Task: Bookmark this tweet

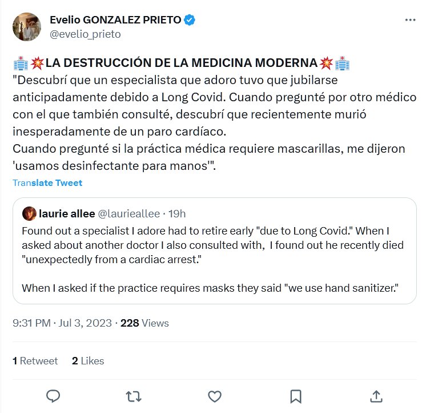Action: point(296,396)
